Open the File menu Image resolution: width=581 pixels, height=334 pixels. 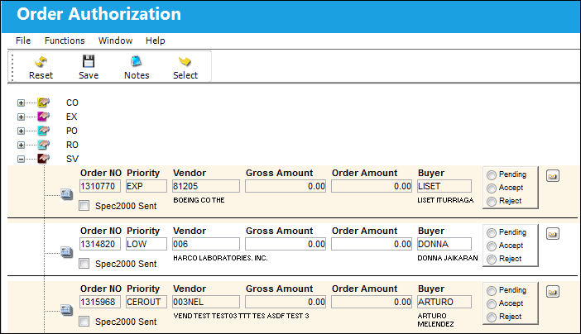tap(23, 41)
